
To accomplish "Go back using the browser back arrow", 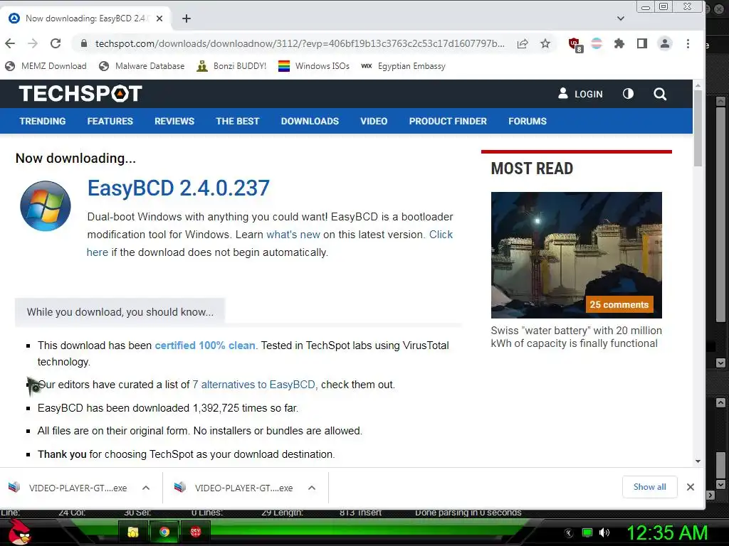I will click(x=10, y=43).
